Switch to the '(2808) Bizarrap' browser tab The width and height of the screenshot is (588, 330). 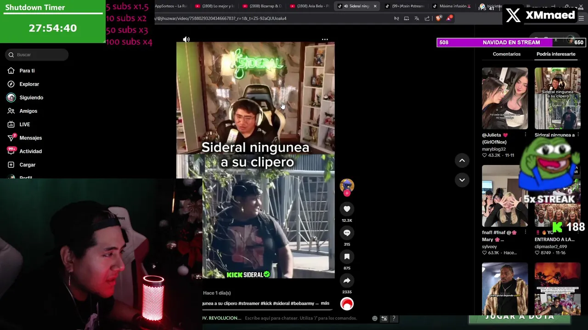click(x=262, y=6)
